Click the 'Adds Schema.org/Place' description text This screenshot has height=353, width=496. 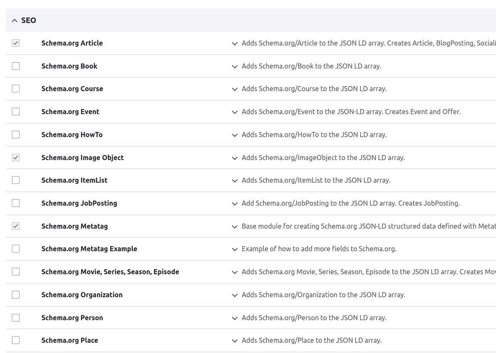311,340
